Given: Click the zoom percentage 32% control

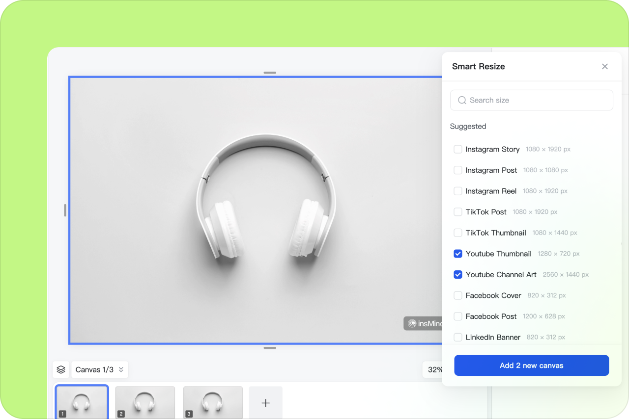Looking at the screenshot, I should point(433,369).
